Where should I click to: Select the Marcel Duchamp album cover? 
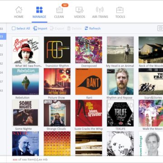[x=89, y=144]
